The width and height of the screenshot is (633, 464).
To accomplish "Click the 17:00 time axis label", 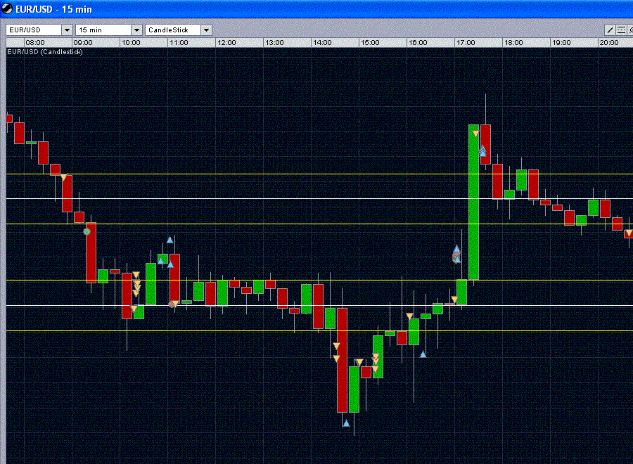I will pos(466,42).
